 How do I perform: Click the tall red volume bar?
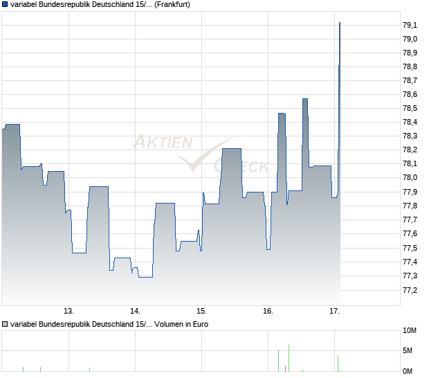click(289, 358)
